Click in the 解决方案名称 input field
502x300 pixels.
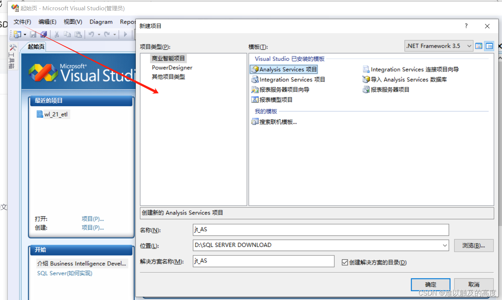click(264, 261)
